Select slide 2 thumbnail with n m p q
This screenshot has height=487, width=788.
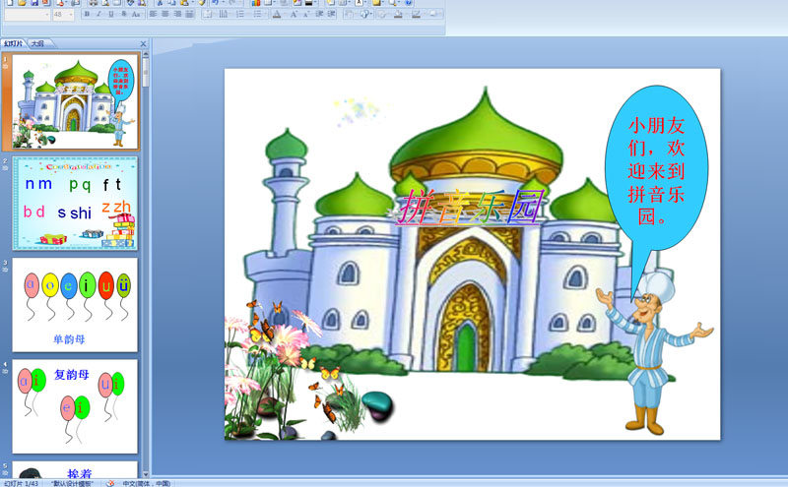[75, 204]
